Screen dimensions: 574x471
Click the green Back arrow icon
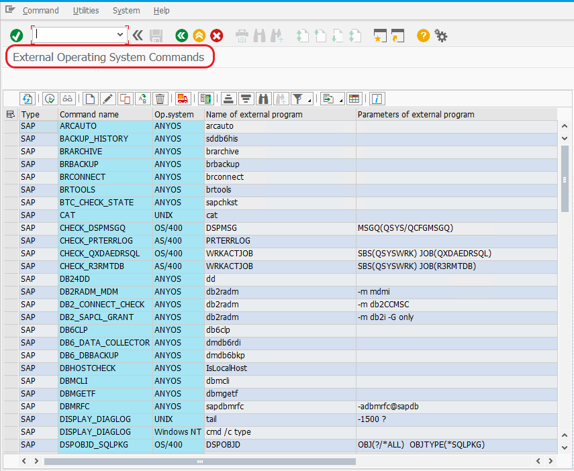coord(181,36)
